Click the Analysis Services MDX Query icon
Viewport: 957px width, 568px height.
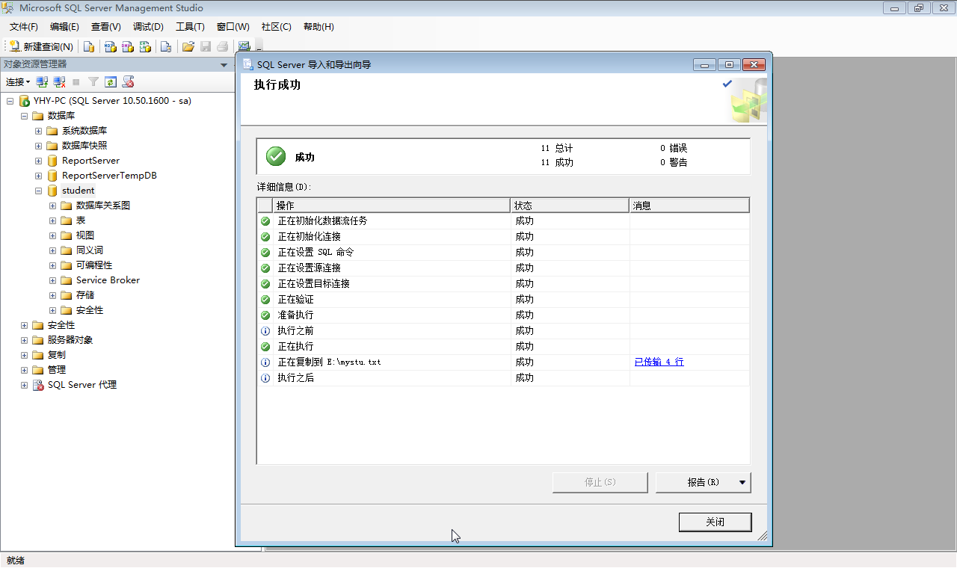point(111,46)
